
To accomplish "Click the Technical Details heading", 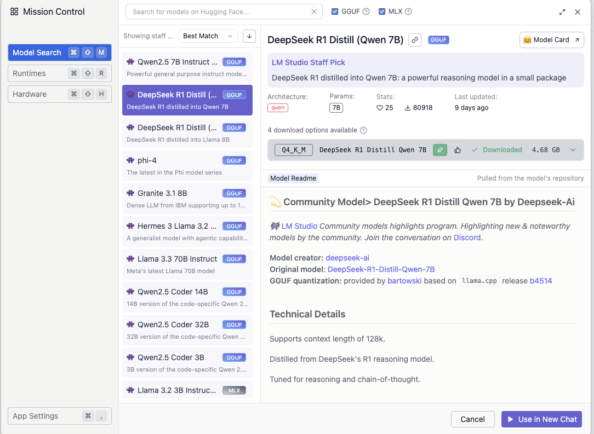I will (307, 314).
